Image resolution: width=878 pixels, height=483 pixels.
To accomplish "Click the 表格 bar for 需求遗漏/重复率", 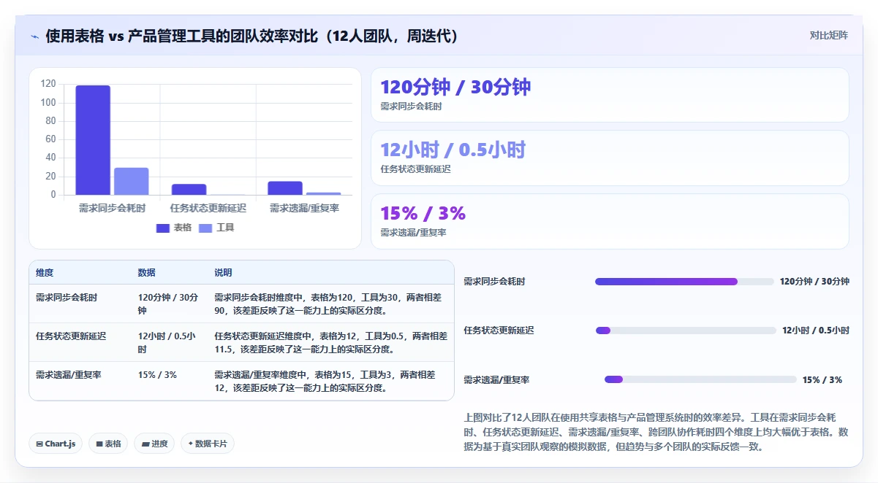I will (x=285, y=188).
